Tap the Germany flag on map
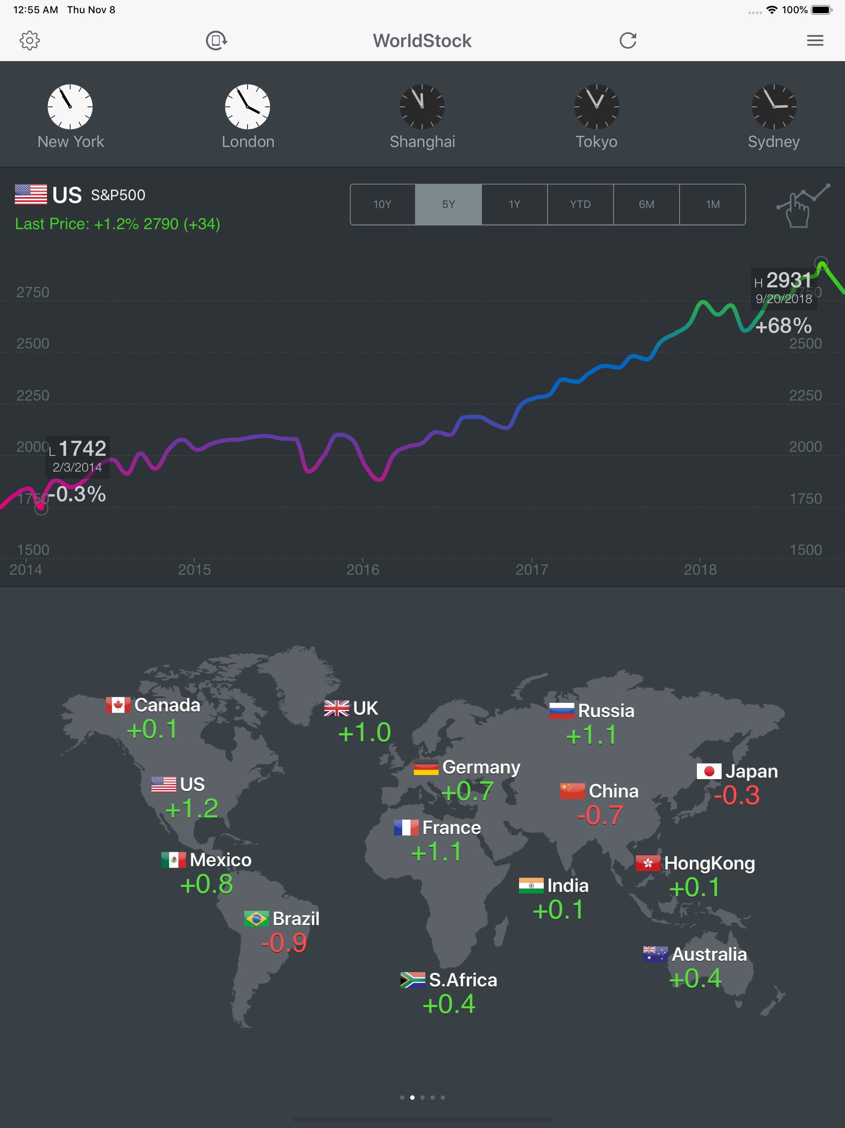Screen dimensions: 845x1128 click(426, 767)
